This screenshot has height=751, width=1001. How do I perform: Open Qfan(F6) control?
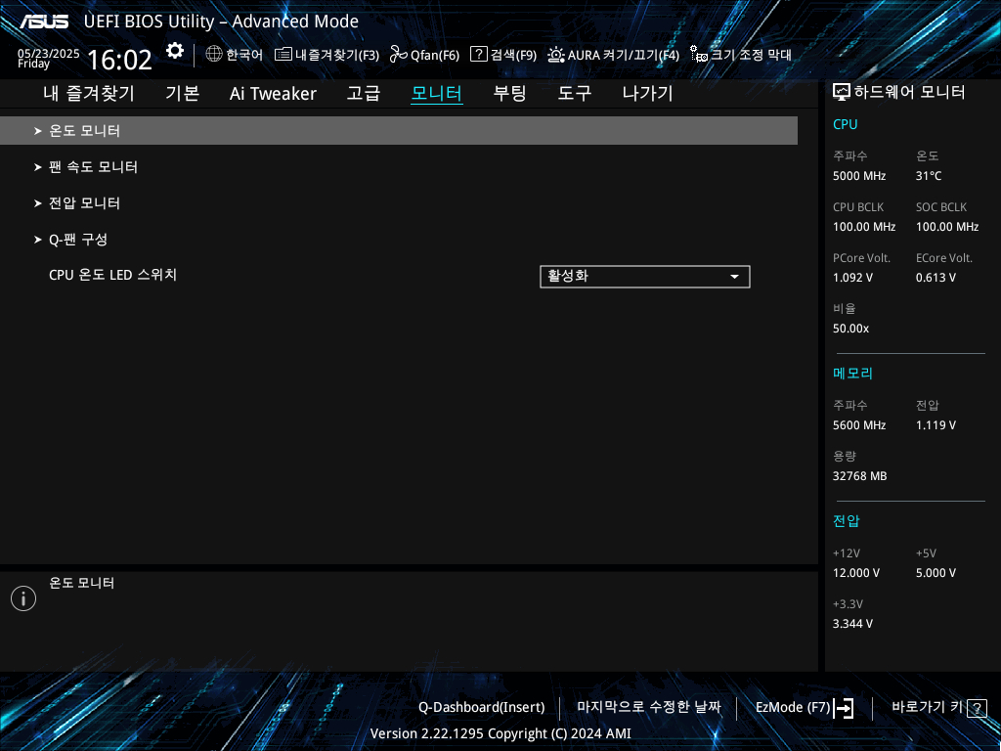435,55
